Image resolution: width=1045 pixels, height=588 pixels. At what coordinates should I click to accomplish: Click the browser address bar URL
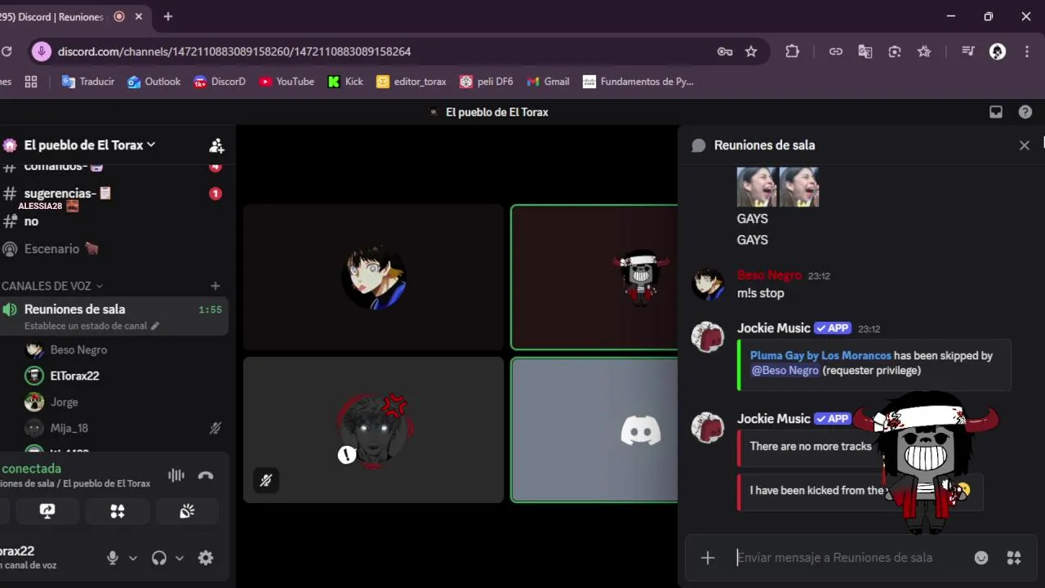click(x=234, y=51)
